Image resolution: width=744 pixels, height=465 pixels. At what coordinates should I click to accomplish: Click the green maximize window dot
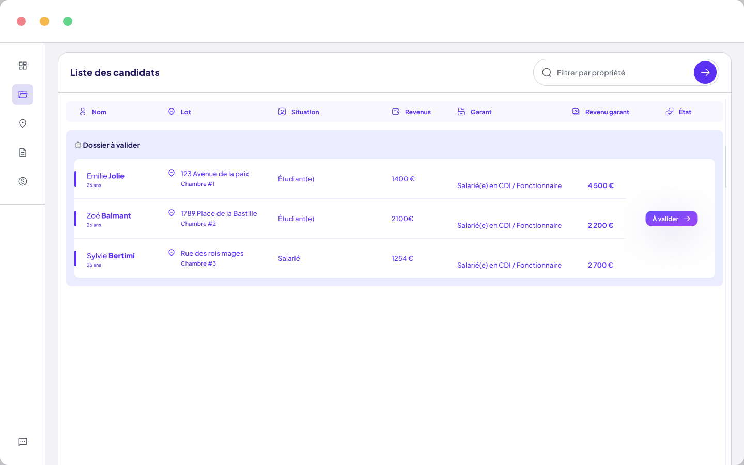[68, 21]
